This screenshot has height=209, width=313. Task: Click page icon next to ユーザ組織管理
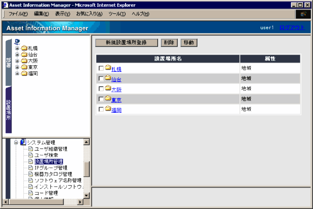coord(30,148)
